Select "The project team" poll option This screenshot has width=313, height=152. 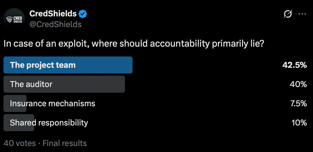[x=43, y=65]
